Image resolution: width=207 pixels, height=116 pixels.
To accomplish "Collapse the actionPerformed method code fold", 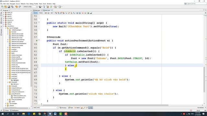I will point(39,40).
